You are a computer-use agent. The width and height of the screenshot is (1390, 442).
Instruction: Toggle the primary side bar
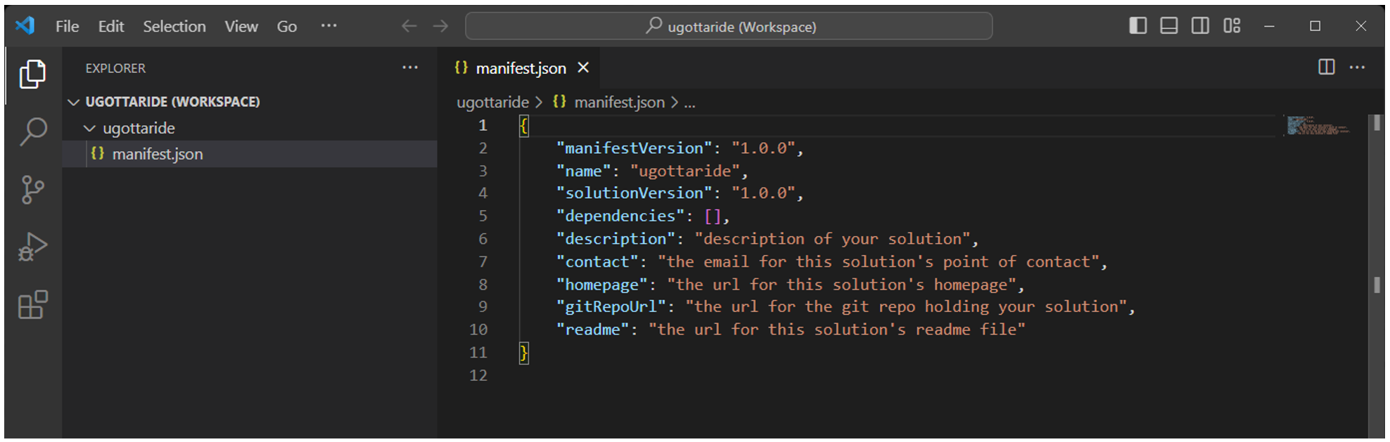click(1137, 26)
